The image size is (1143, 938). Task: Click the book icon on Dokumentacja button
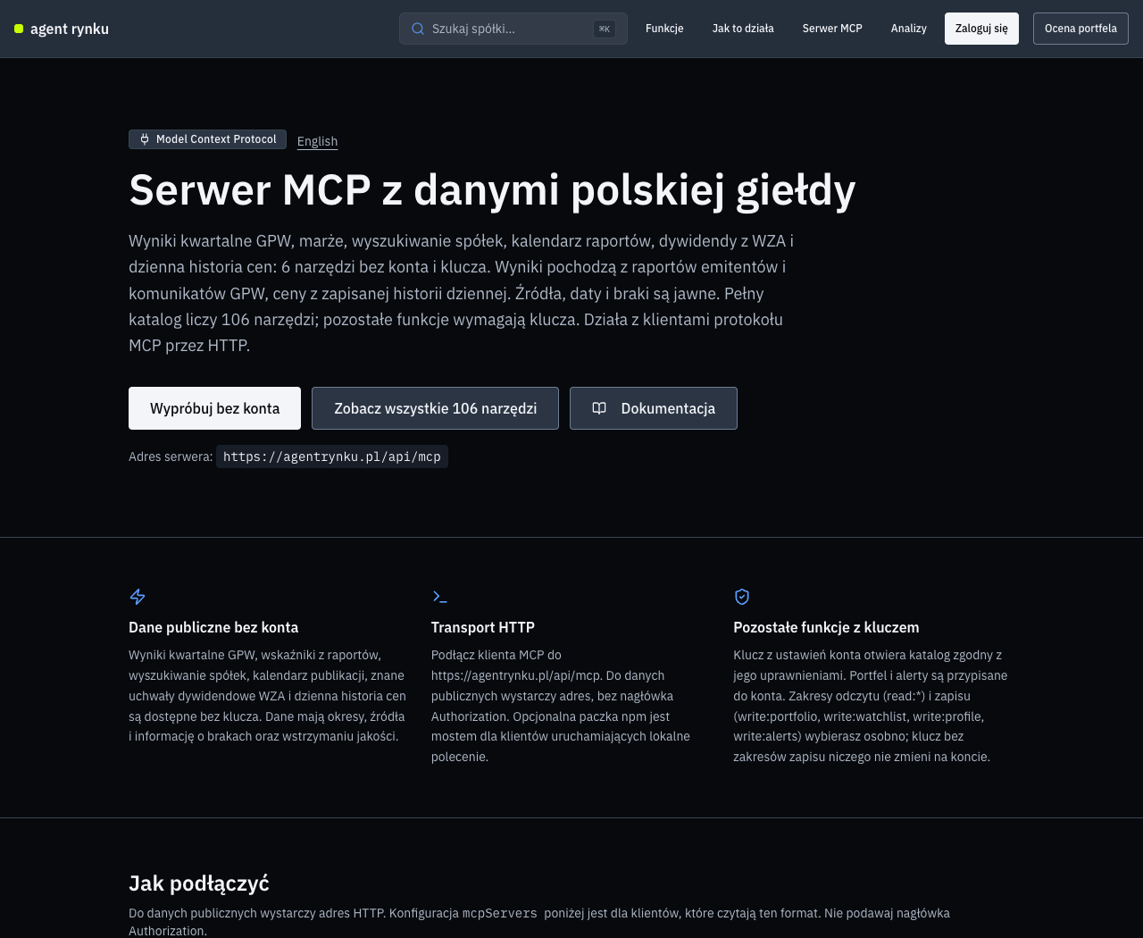pos(599,408)
